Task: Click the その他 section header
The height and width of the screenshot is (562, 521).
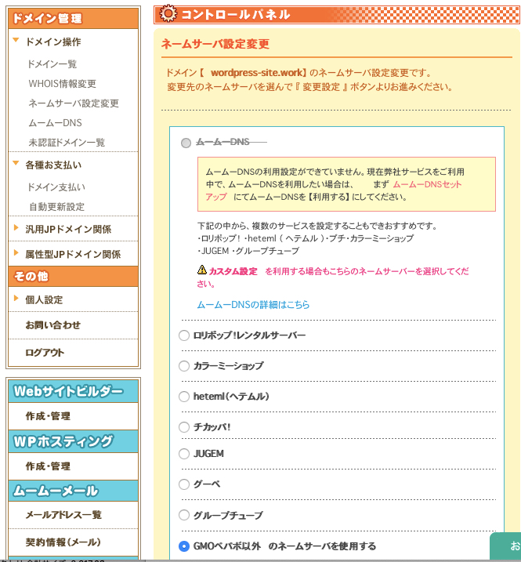Action: tap(73, 277)
